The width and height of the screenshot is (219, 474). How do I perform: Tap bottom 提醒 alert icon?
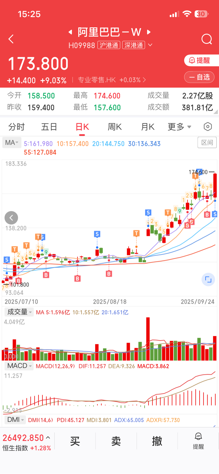tap(198, 441)
